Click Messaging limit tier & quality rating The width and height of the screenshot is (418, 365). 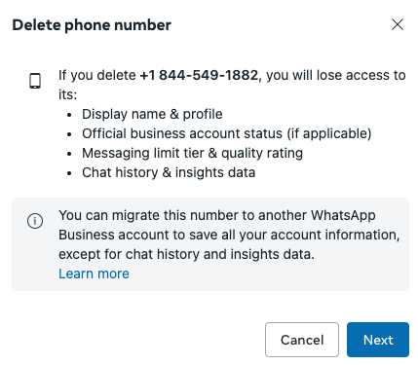click(192, 153)
